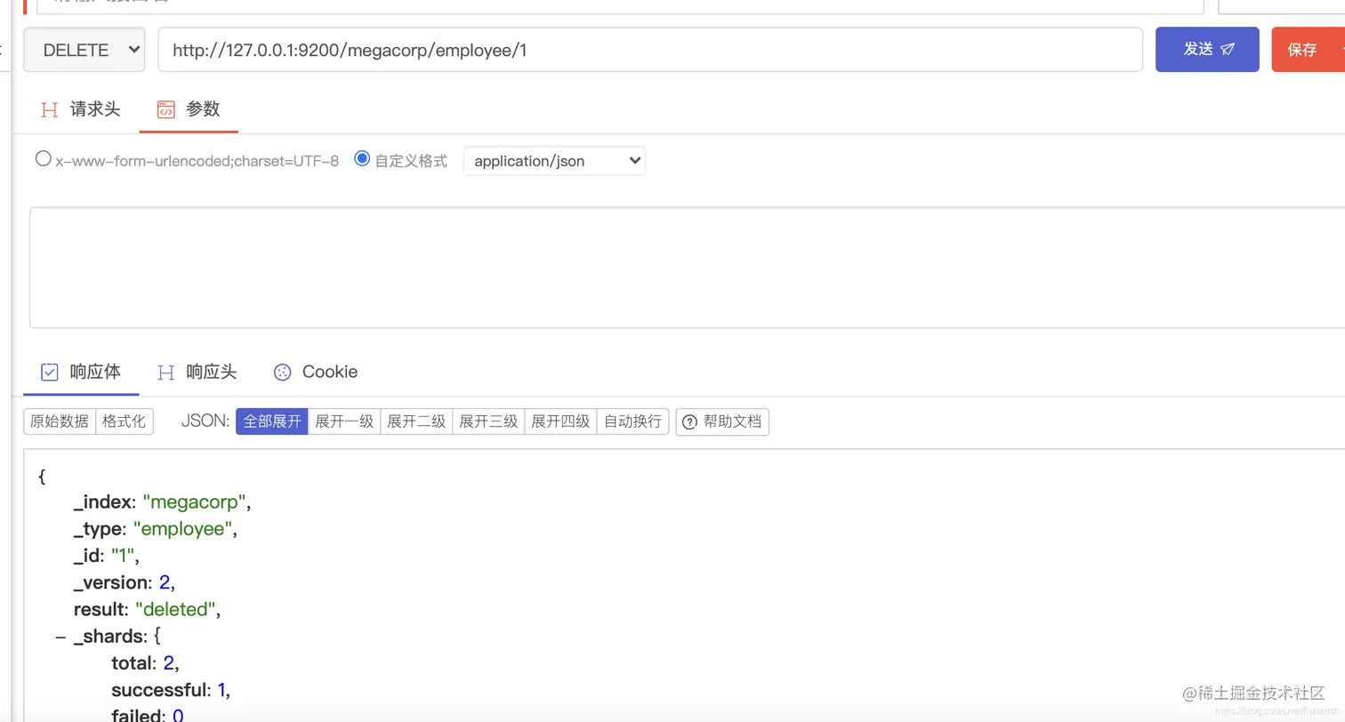1345x722 pixels.
Task: Open the application/json content type dropdown
Action: tap(554, 161)
